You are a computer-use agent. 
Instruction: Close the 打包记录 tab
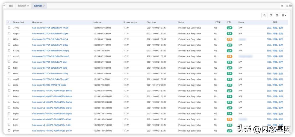click(28, 6)
